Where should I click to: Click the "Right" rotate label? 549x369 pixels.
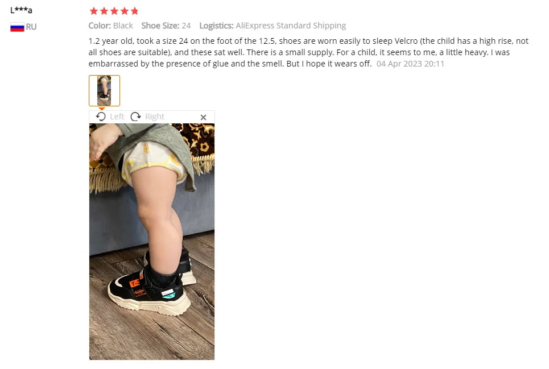pos(154,117)
